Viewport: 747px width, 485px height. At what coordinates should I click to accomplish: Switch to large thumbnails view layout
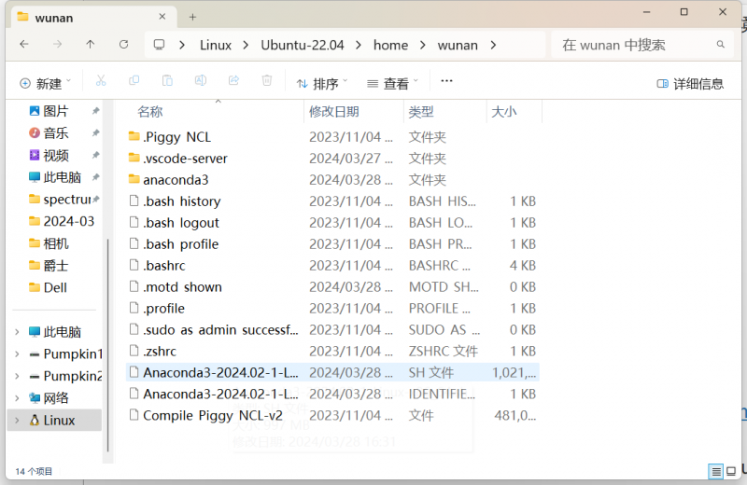click(731, 471)
